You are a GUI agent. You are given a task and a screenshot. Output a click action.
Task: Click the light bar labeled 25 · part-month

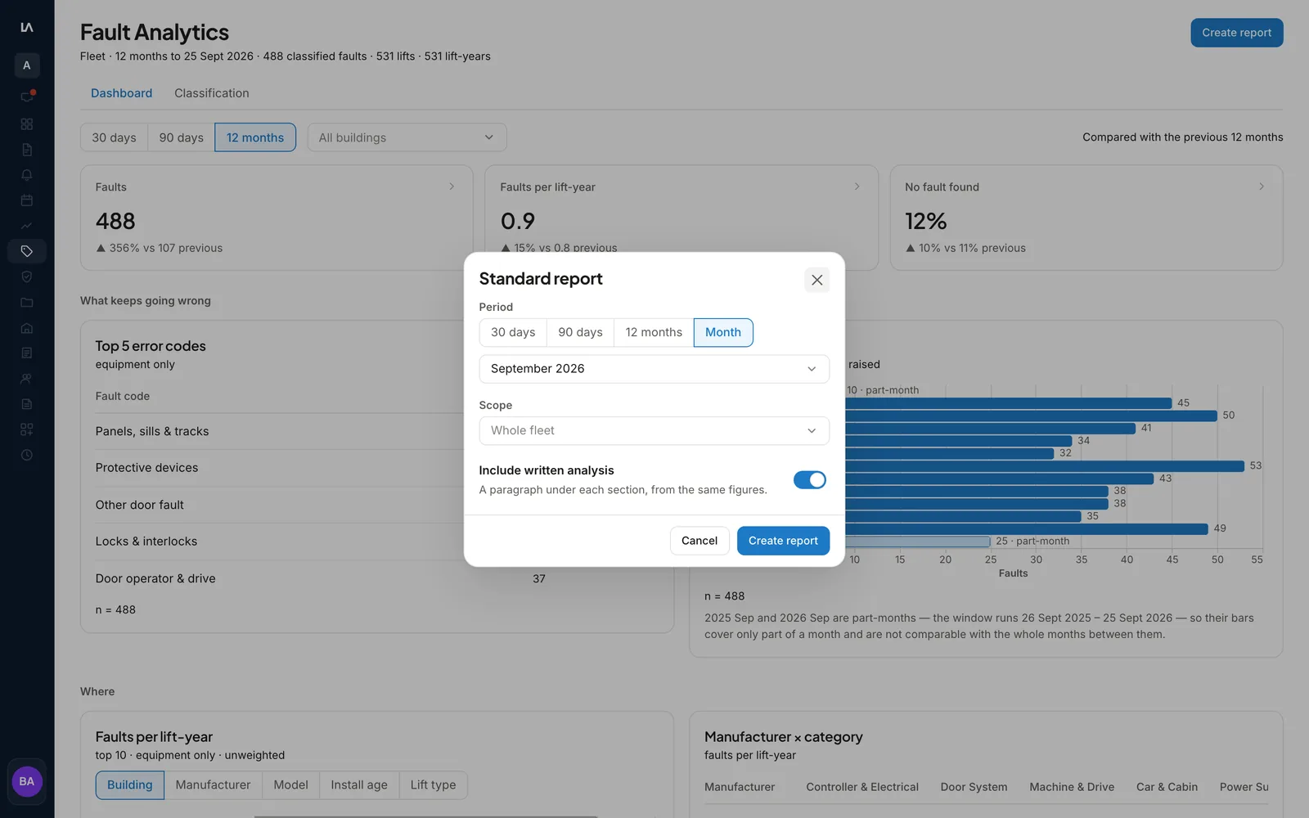click(918, 542)
